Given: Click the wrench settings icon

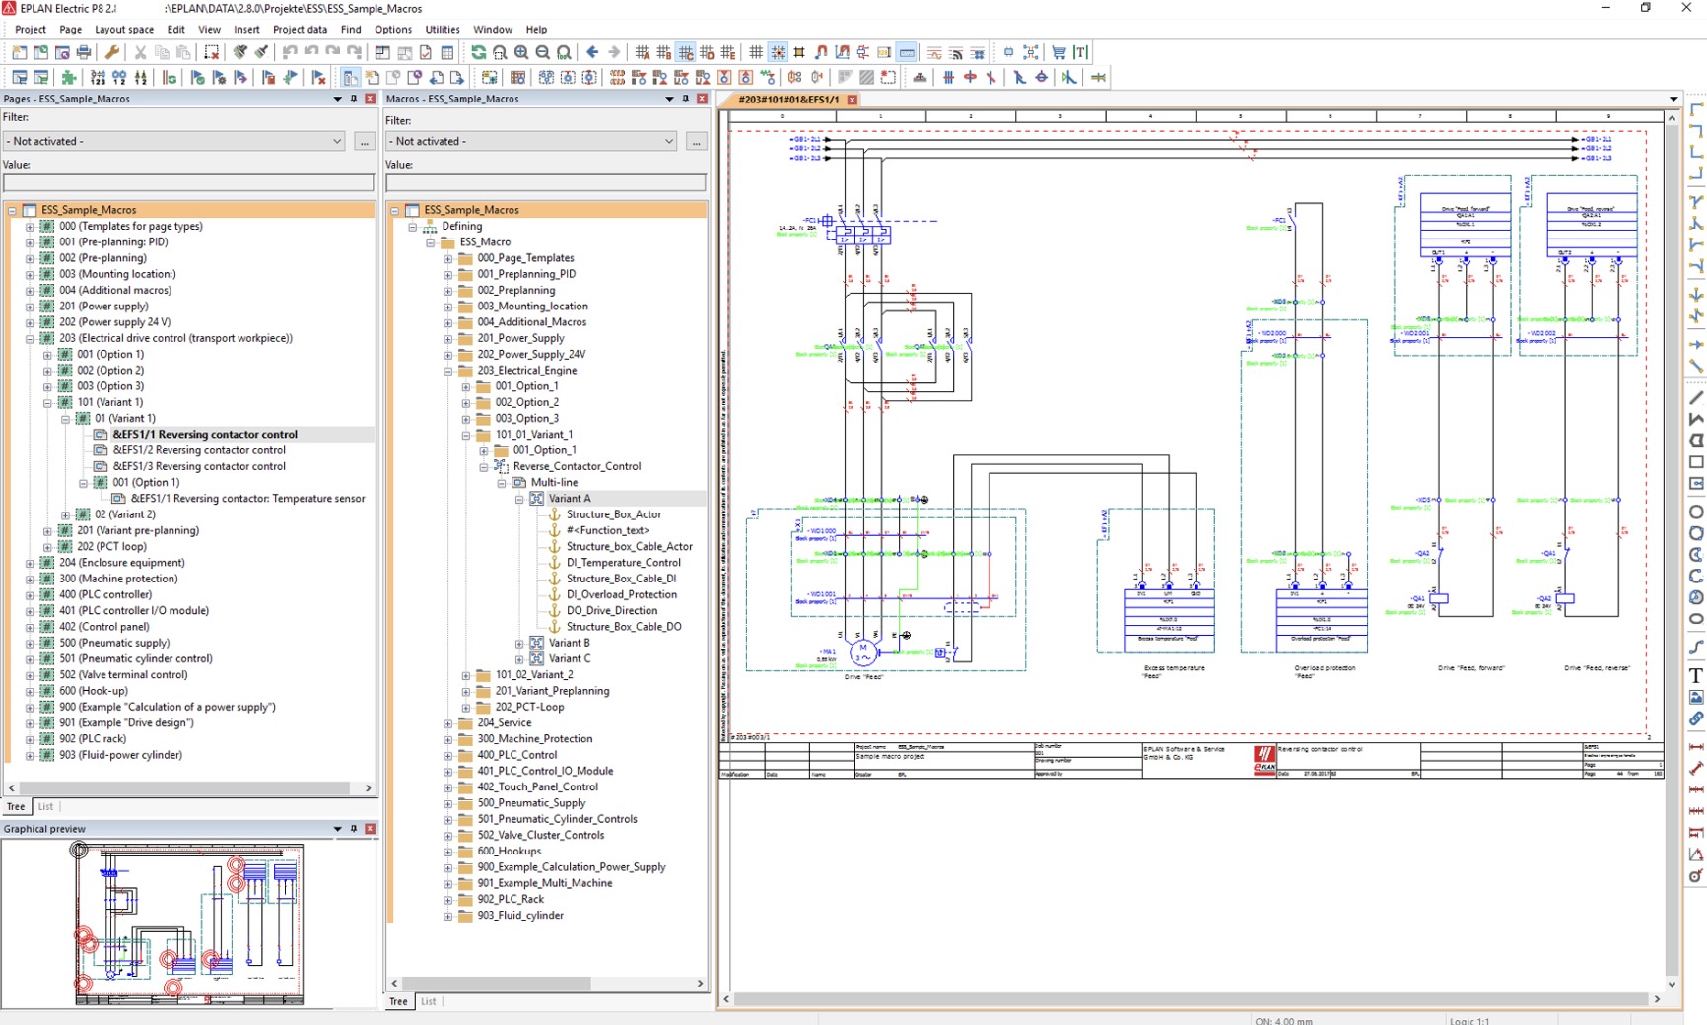Looking at the screenshot, I should tap(111, 52).
